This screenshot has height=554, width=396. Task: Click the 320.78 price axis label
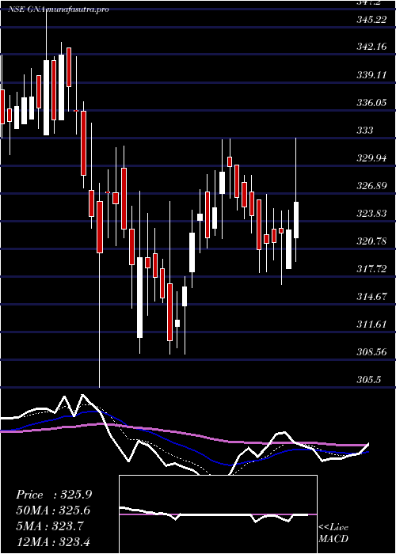coord(371,241)
